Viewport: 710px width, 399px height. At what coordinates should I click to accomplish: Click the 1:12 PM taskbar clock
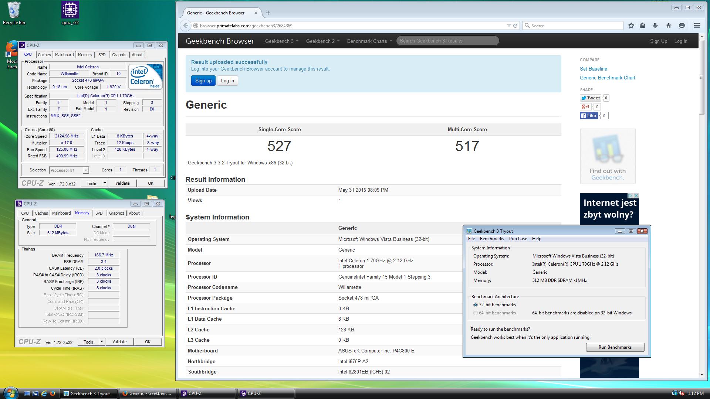pos(696,393)
